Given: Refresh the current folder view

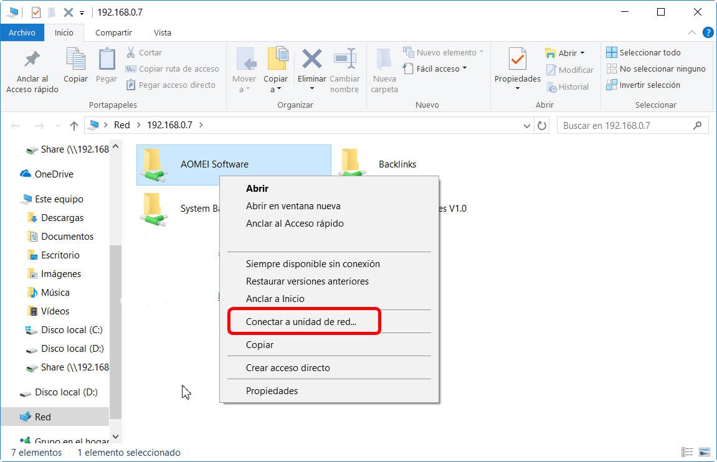Looking at the screenshot, I should [542, 126].
